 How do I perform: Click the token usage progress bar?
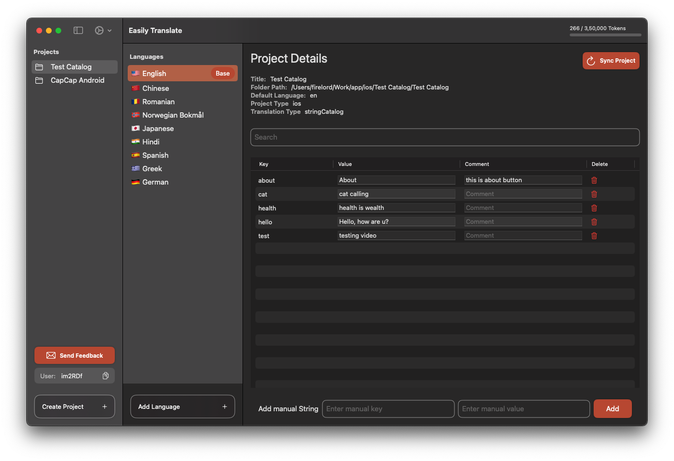605,35
